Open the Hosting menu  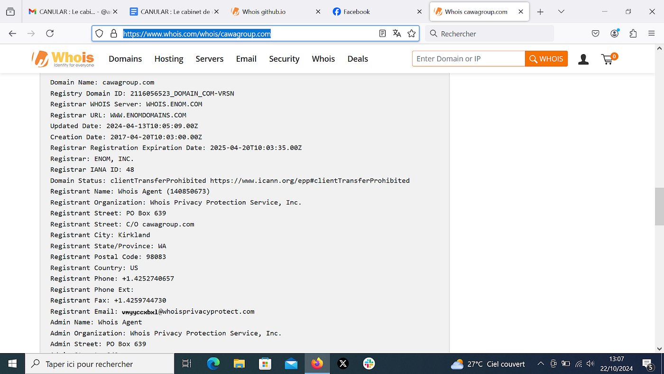[169, 59]
